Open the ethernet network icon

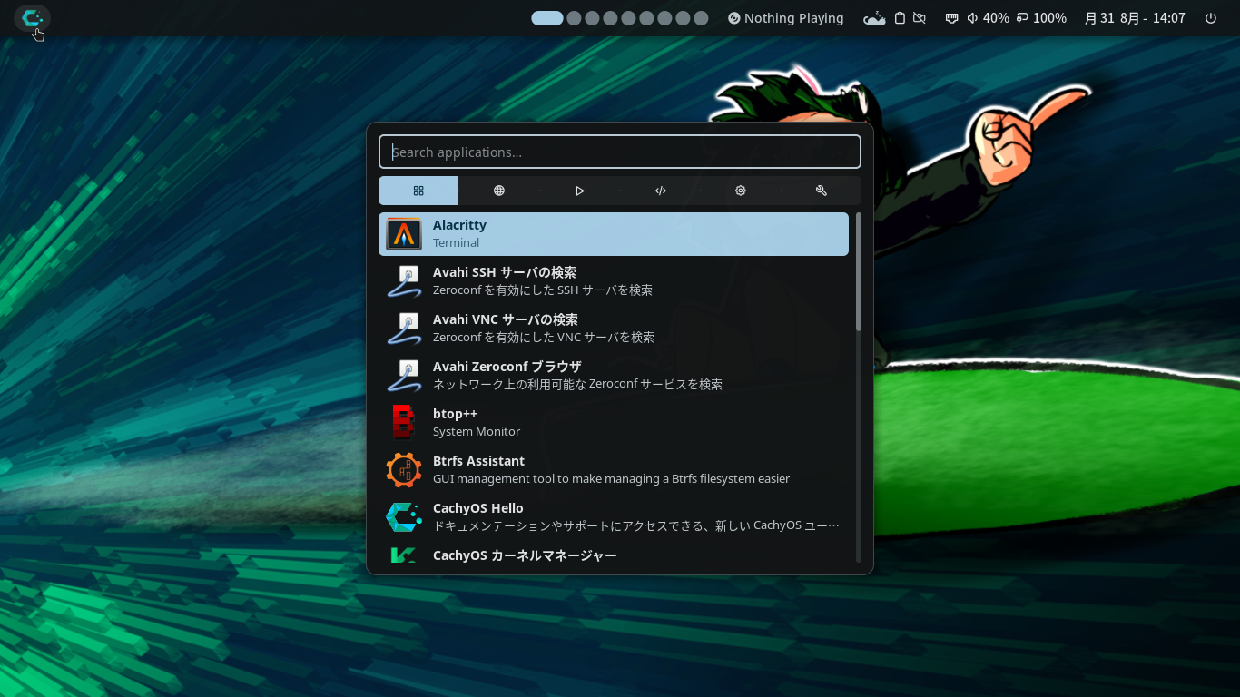[x=951, y=18]
